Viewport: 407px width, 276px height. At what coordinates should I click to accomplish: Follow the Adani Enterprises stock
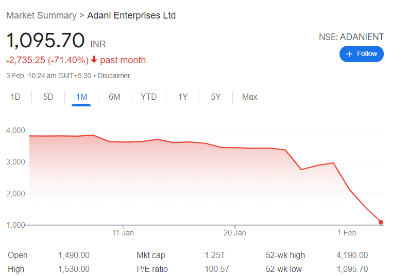(x=362, y=54)
